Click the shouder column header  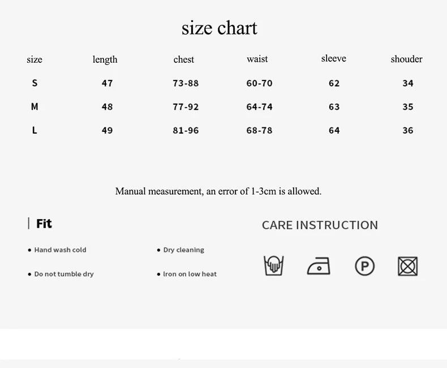406,59
